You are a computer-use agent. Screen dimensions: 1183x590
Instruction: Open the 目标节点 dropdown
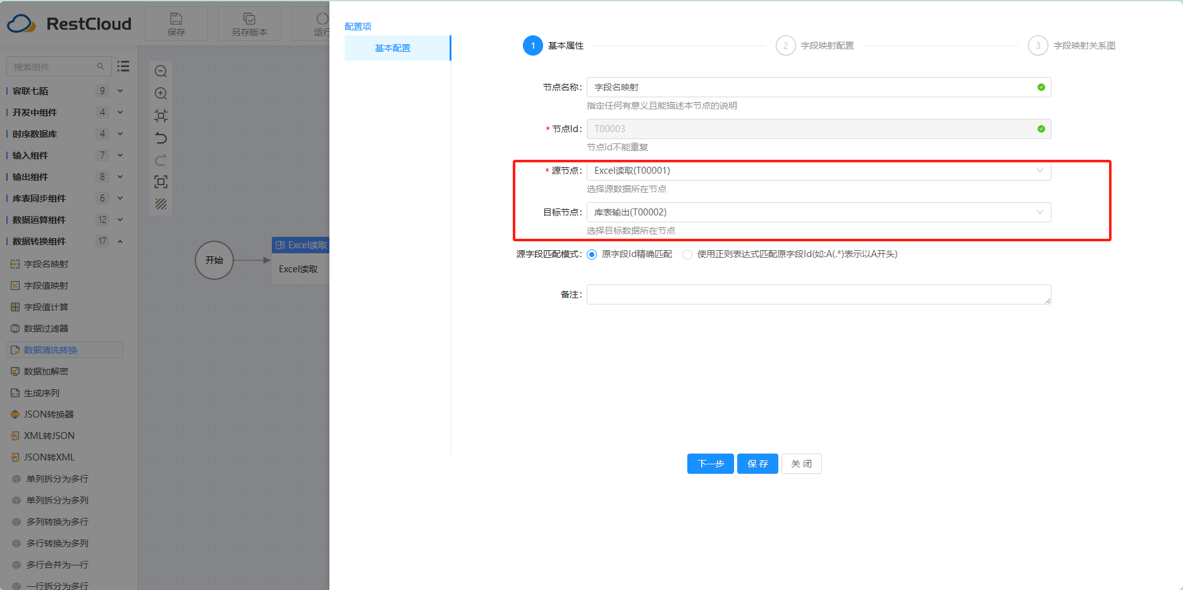click(819, 212)
